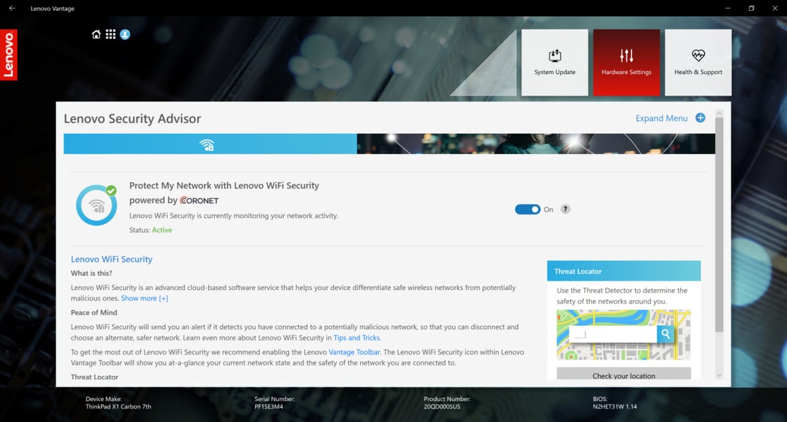Click the Status: Active text
This screenshot has width=787, height=422.
pyautogui.click(x=151, y=230)
